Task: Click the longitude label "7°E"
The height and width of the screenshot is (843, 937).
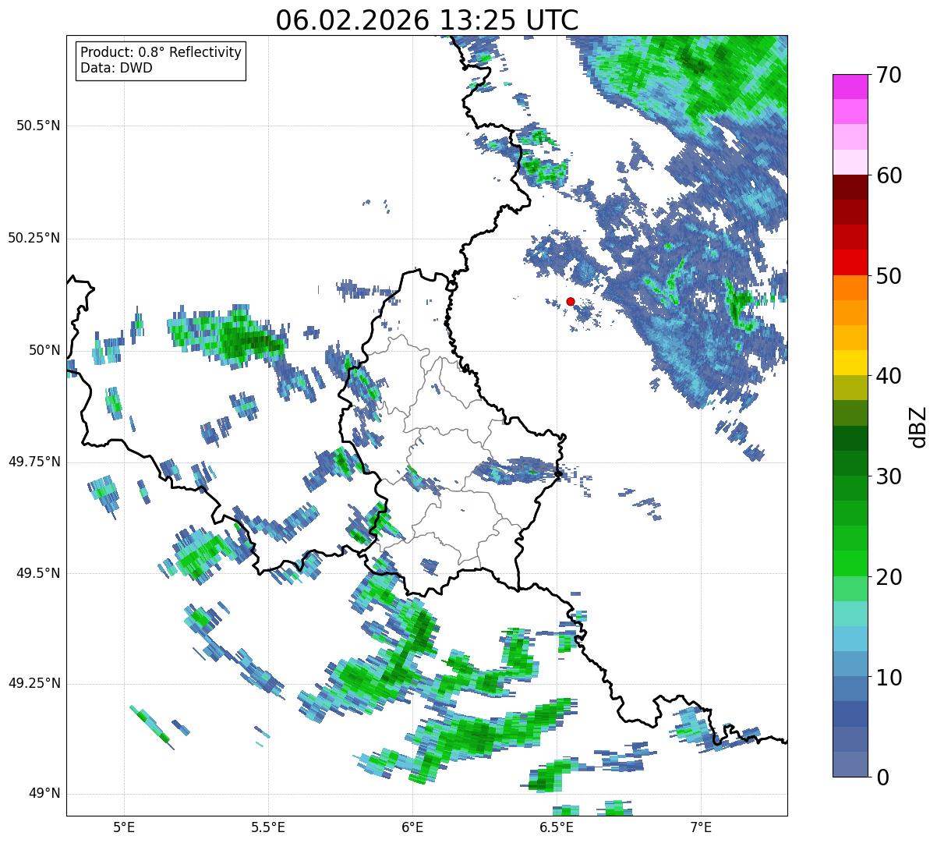Action: click(x=701, y=827)
